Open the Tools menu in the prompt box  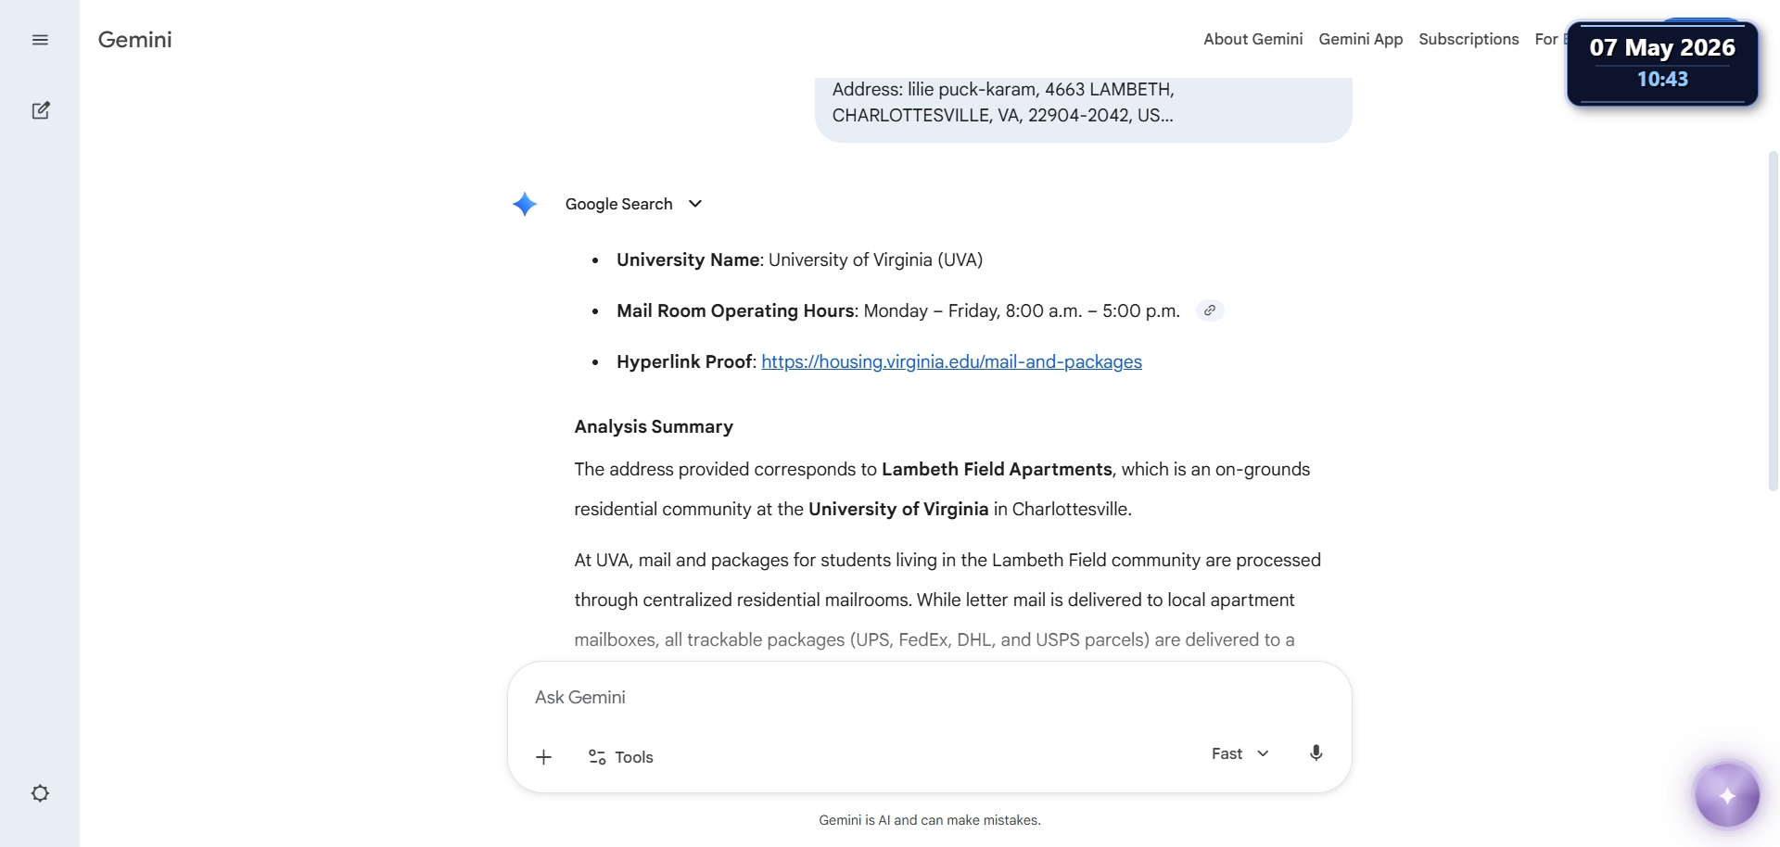(621, 757)
